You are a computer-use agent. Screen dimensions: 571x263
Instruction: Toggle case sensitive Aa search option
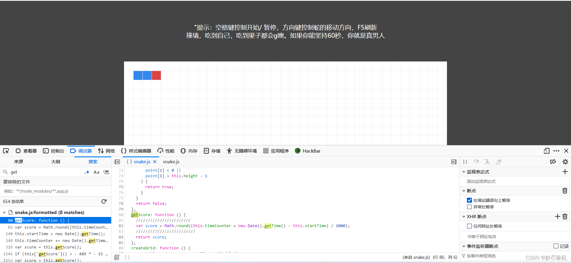click(96, 172)
